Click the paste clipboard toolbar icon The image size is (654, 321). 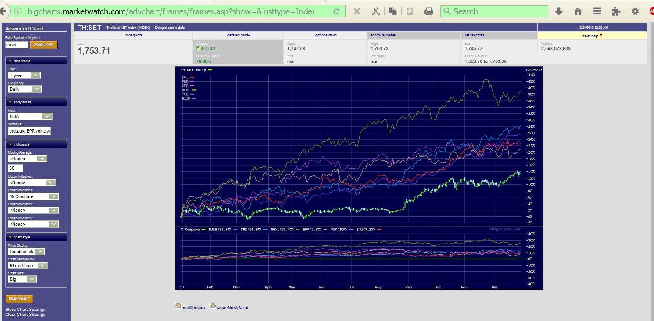click(410, 11)
